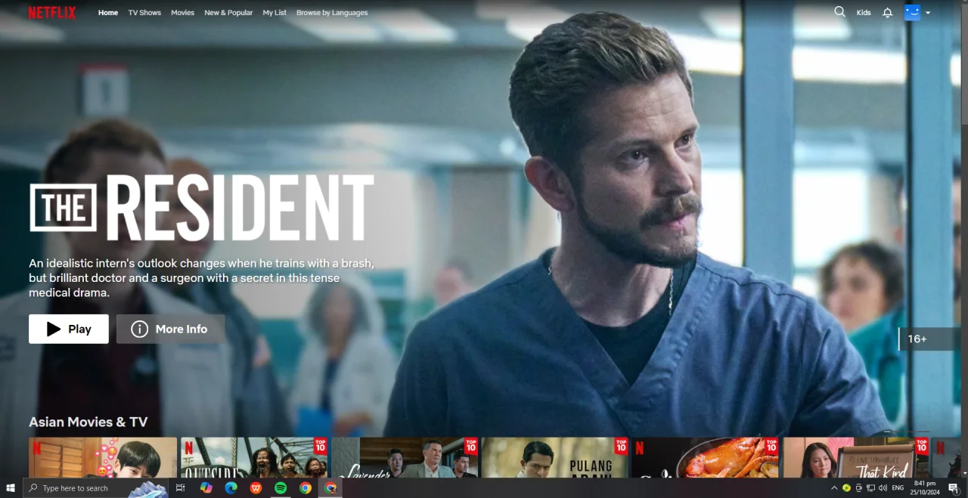Viewport: 968px width, 498px height.
Task: Open the Pulang Araw thumbnail
Action: pyautogui.click(x=555, y=457)
